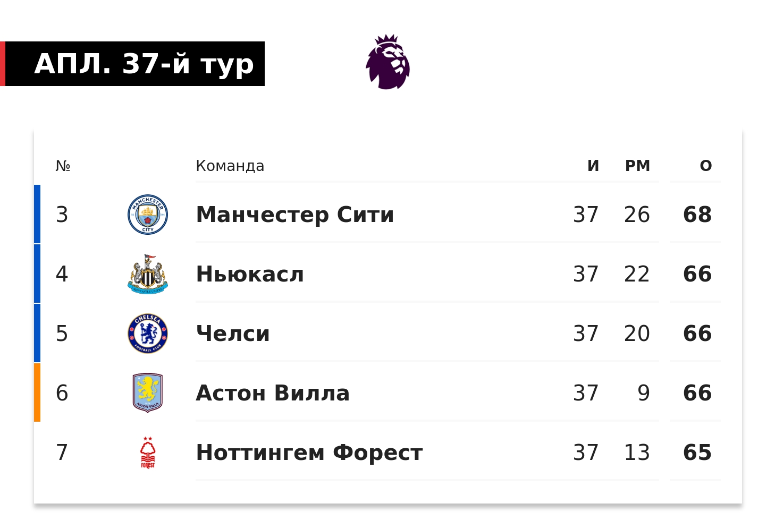Image resolution: width=775 pixels, height=529 pixels.
Task: Click the Newcastle United club crest
Action: point(148,274)
